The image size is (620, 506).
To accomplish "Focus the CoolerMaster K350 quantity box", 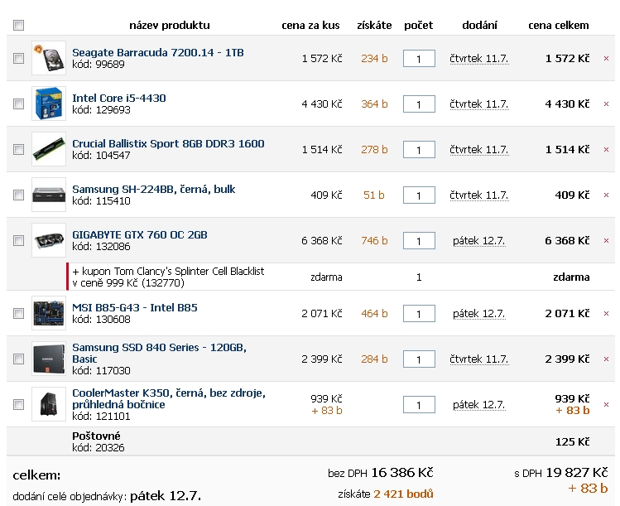I will click(419, 405).
